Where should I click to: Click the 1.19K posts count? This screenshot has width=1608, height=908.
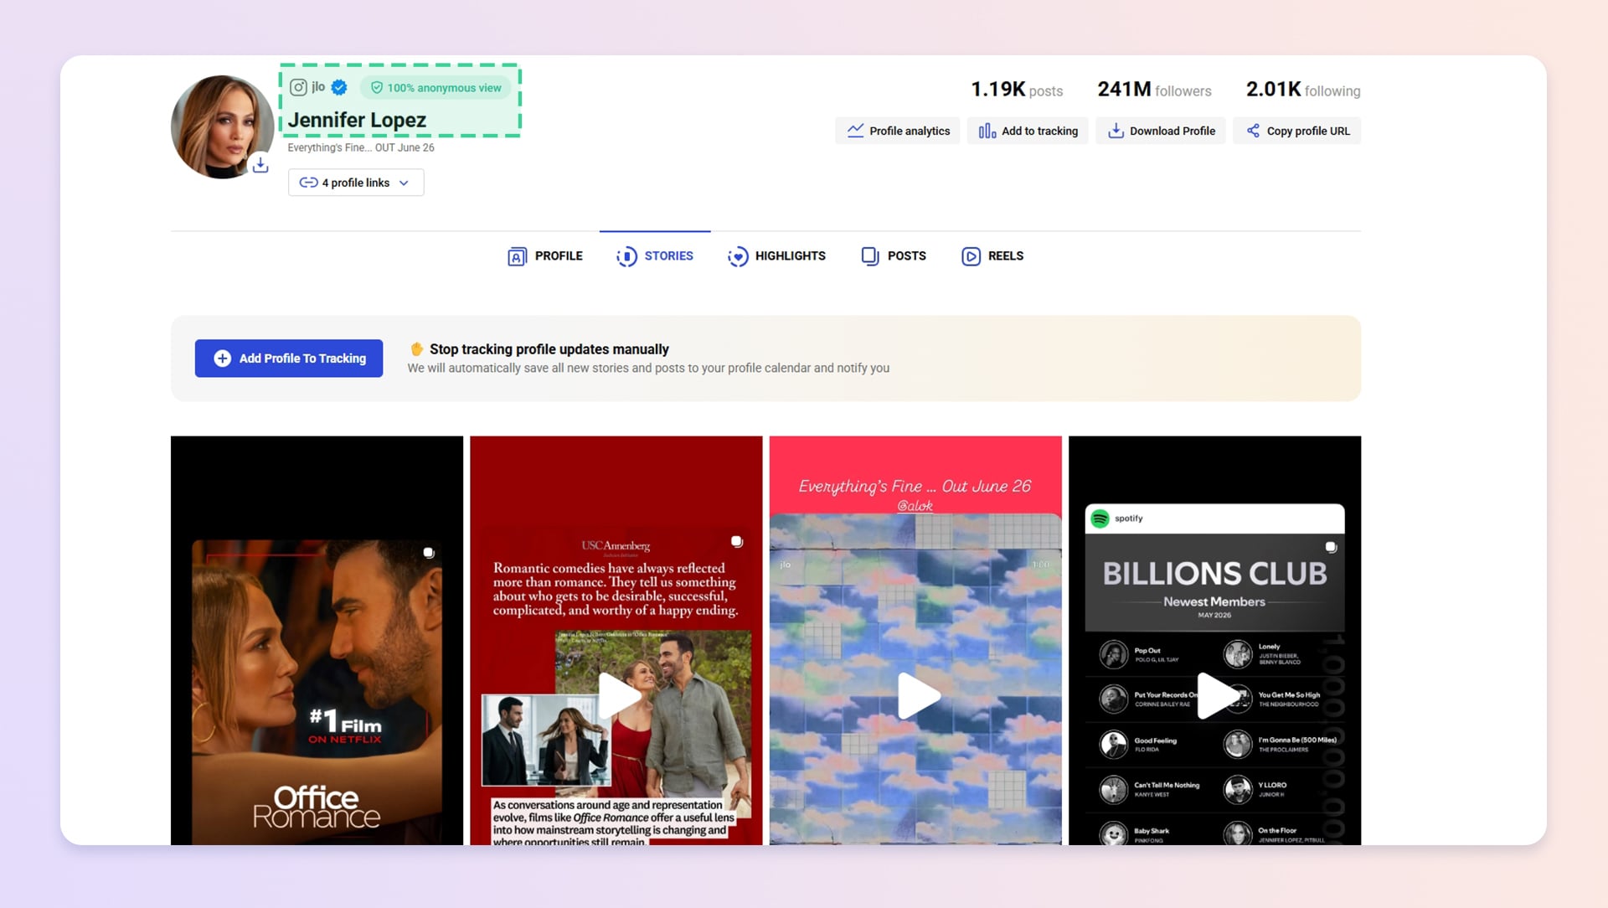click(1017, 89)
